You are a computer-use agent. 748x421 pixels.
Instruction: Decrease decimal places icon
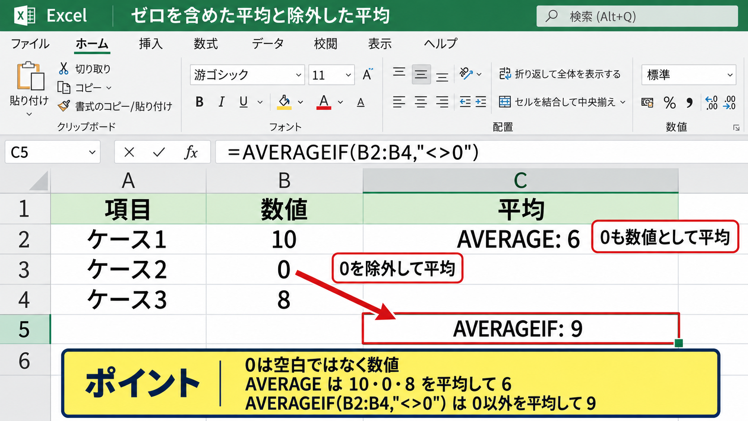pos(730,102)
